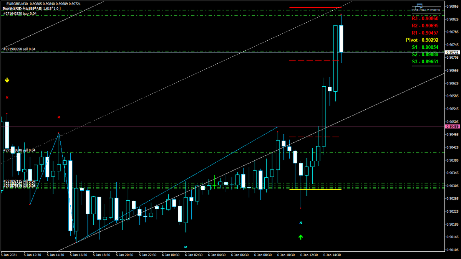Select the cyan x marker above the green arrow
The height and width of the screenshot is (259, 461).
click(301, 223)
